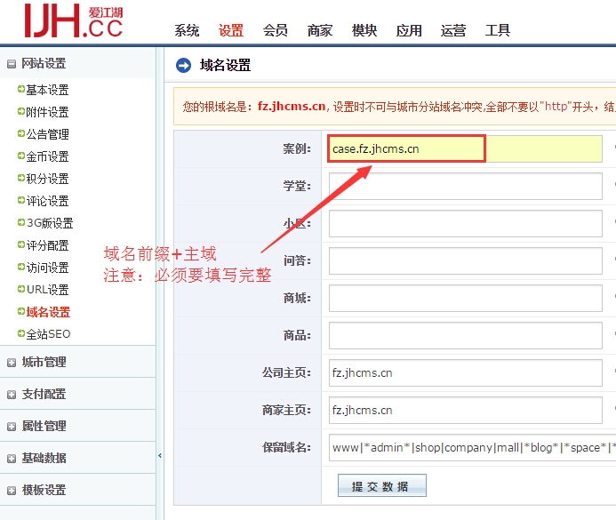This screenshot has height=520, width=616.
Task: Click the blue arrow icon beside 域名设置 heading
Action: [184, 65]
